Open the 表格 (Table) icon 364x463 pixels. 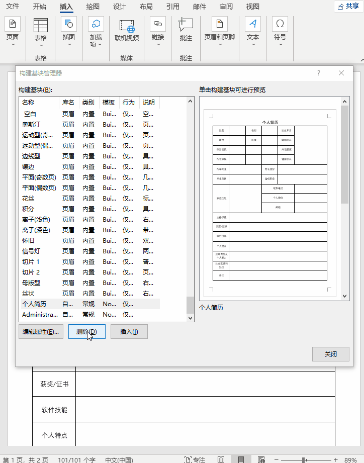tap(41, 25)
